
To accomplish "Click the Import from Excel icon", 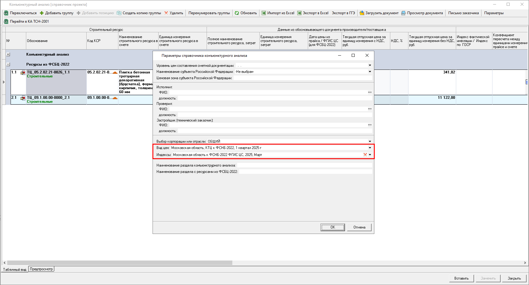I will pyautogui.click(x=264, y=13).
